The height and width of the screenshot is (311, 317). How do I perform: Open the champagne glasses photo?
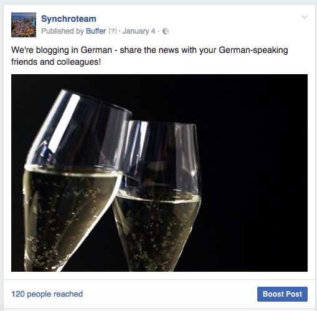(x=159, y=173)
